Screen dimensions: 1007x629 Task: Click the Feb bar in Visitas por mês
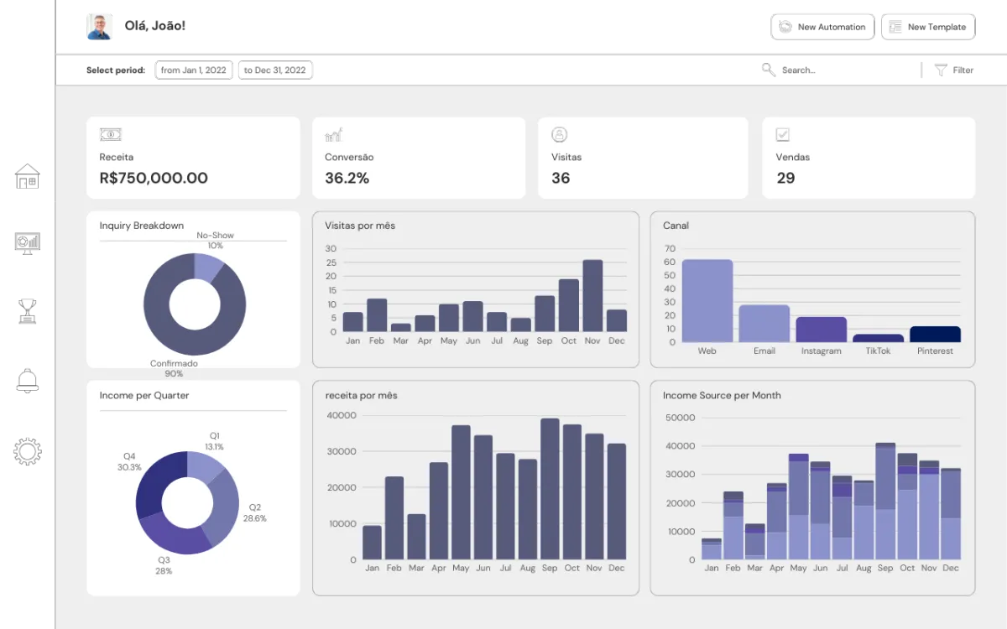tap(377, 314)
